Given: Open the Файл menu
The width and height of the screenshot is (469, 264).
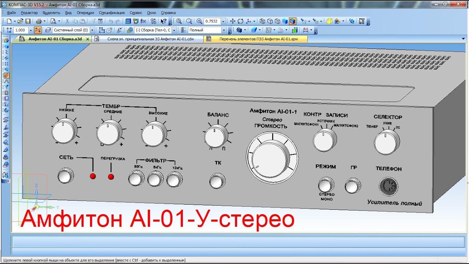Looking at the screenshot, I should pos(11,12).
